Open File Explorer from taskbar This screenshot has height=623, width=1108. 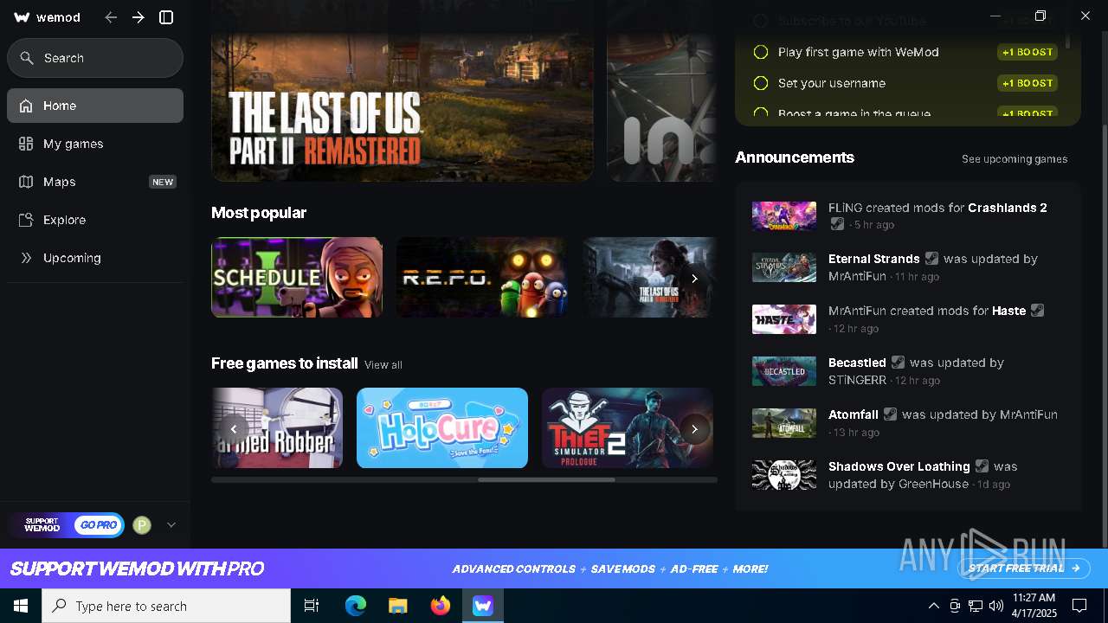point(397,606)
